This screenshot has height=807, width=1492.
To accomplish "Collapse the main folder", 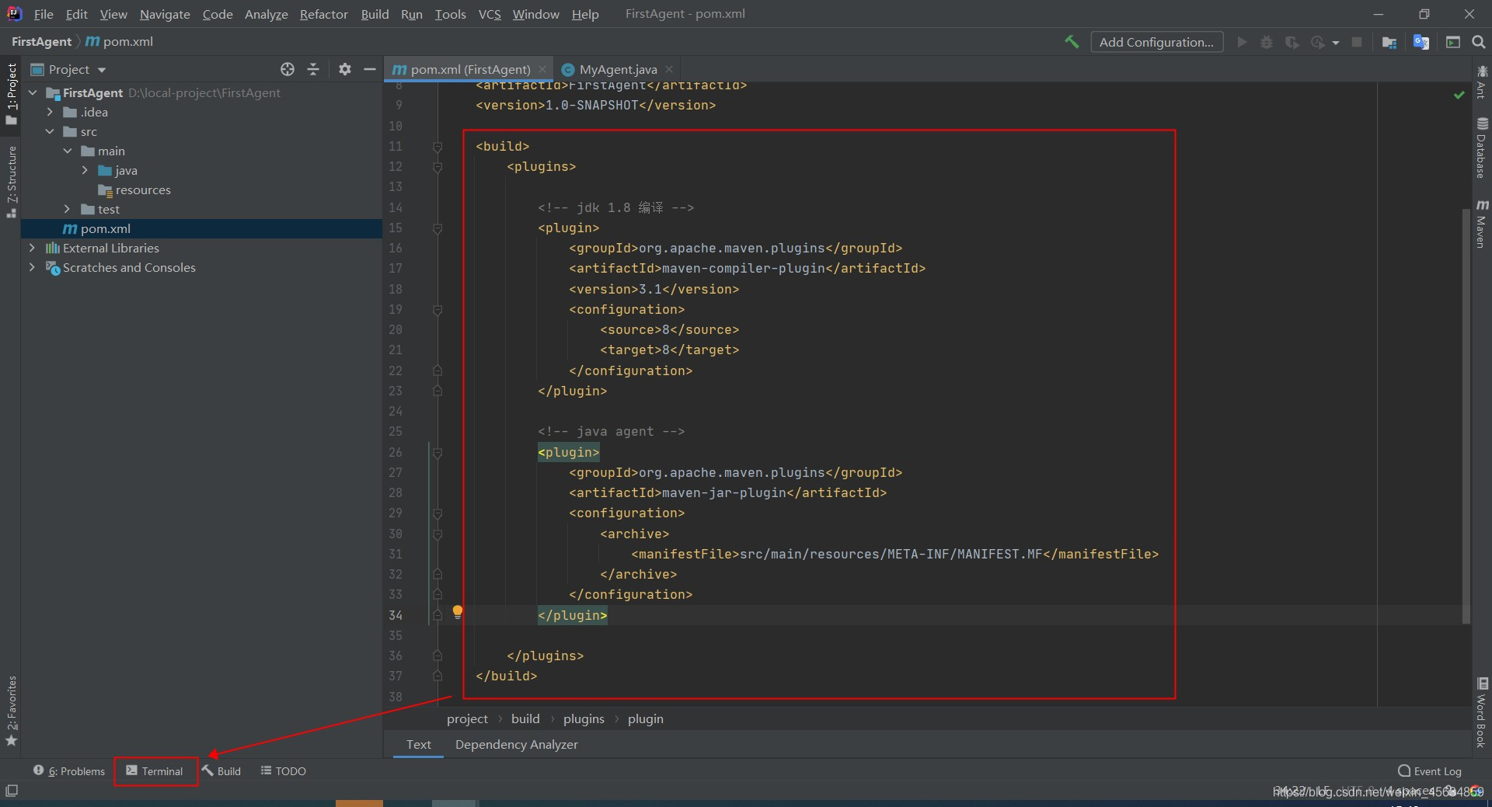I will (68, 151).
